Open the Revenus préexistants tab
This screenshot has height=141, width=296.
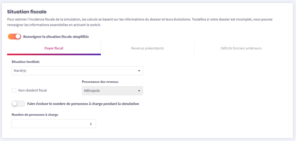click(x=147, y=48)
